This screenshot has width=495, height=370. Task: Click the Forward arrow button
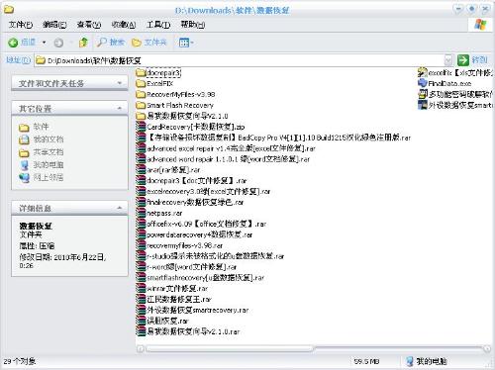[58, 43]
